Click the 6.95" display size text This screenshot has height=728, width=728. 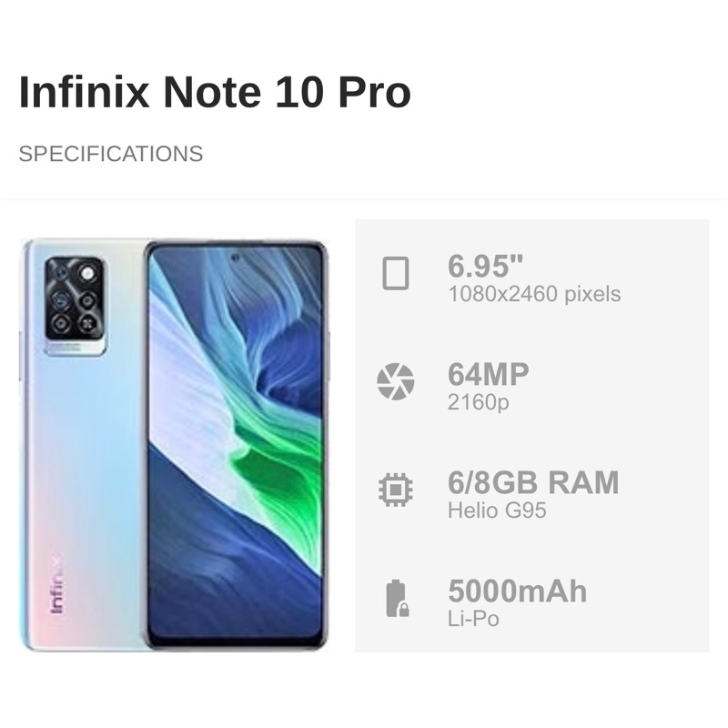pyautogui.click(x=486, y=266)
